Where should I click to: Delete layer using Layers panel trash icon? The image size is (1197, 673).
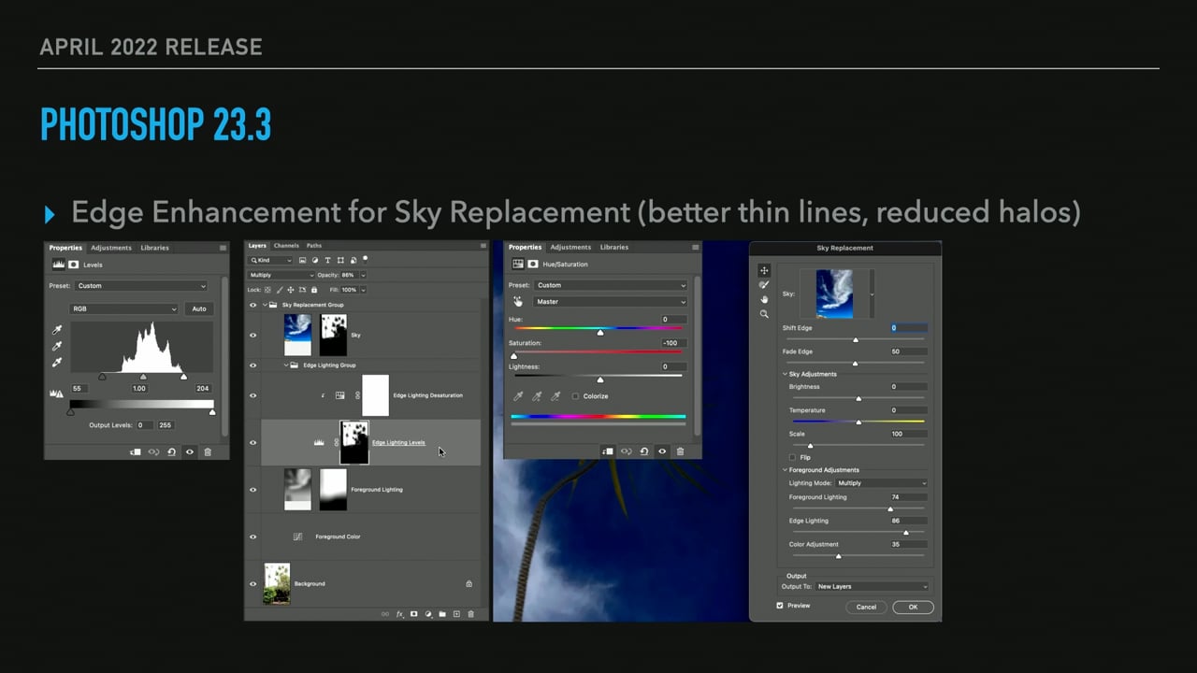click(x=470, y=614)
